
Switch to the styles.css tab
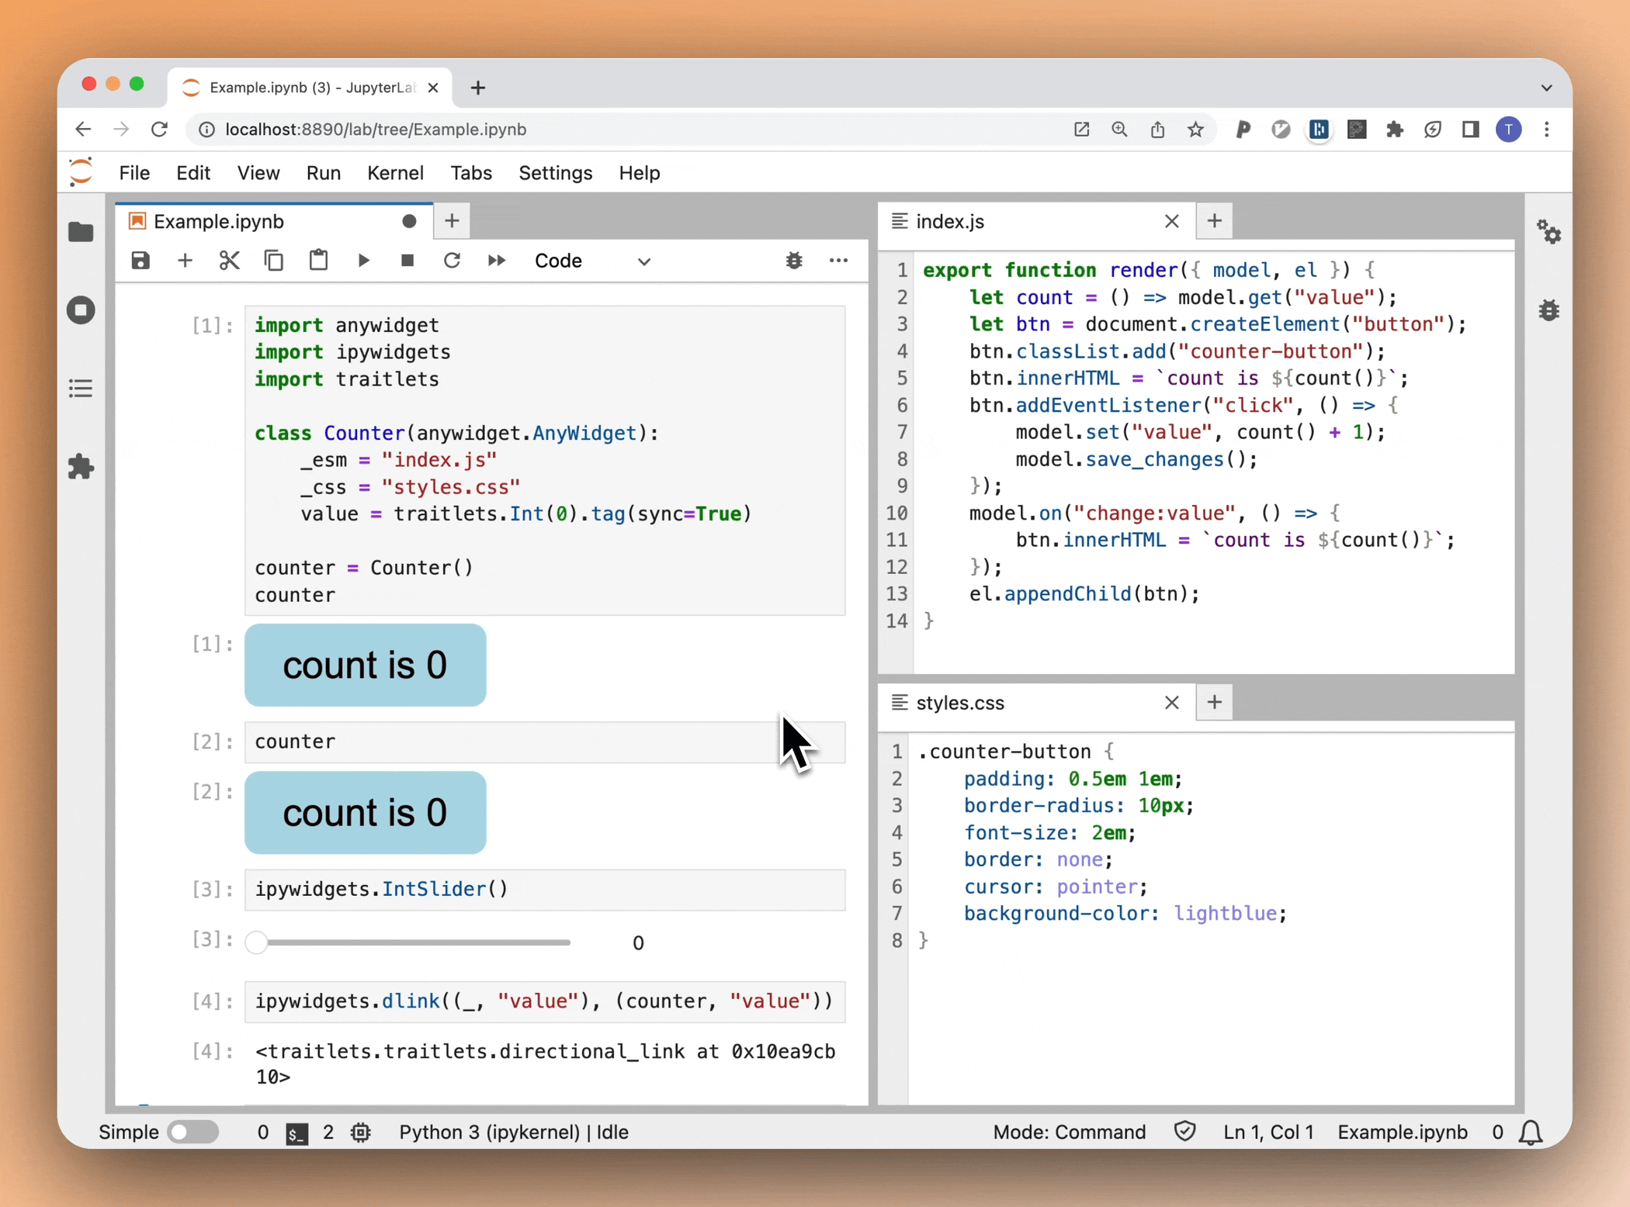point(960,703)
